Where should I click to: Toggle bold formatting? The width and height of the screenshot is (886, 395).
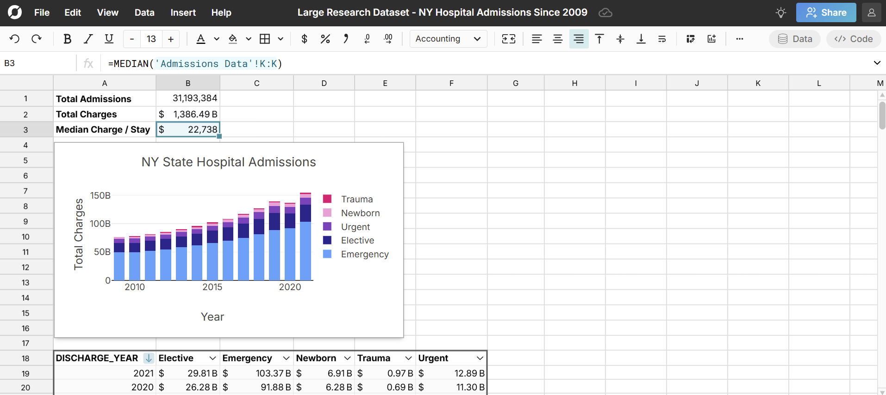67,39
